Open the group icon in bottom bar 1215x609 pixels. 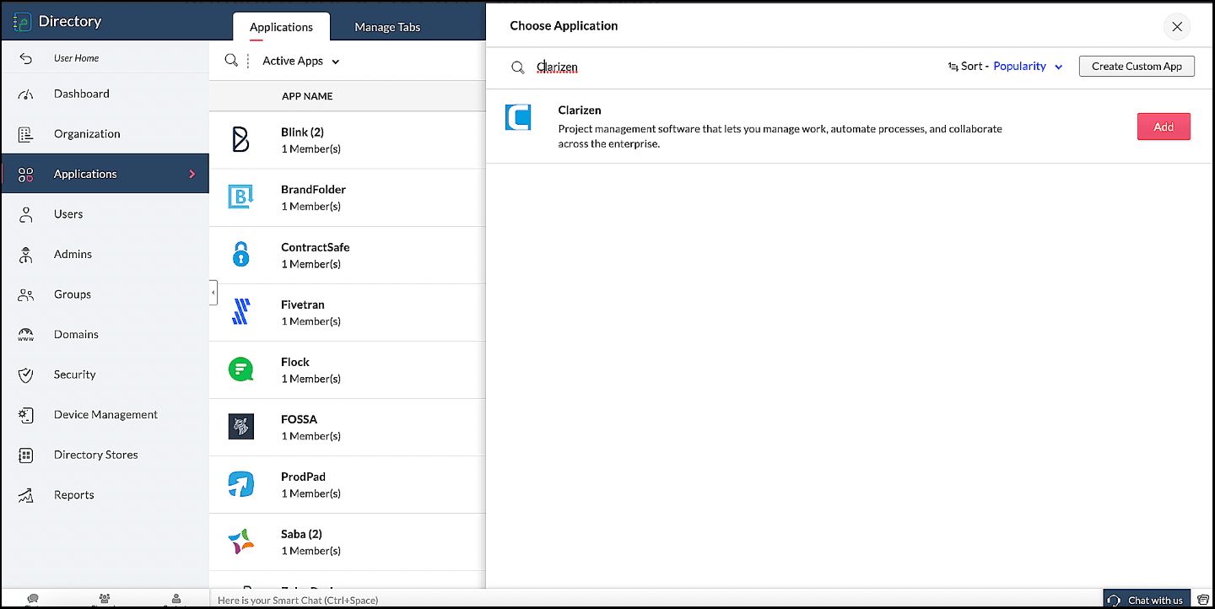(104, 599)
